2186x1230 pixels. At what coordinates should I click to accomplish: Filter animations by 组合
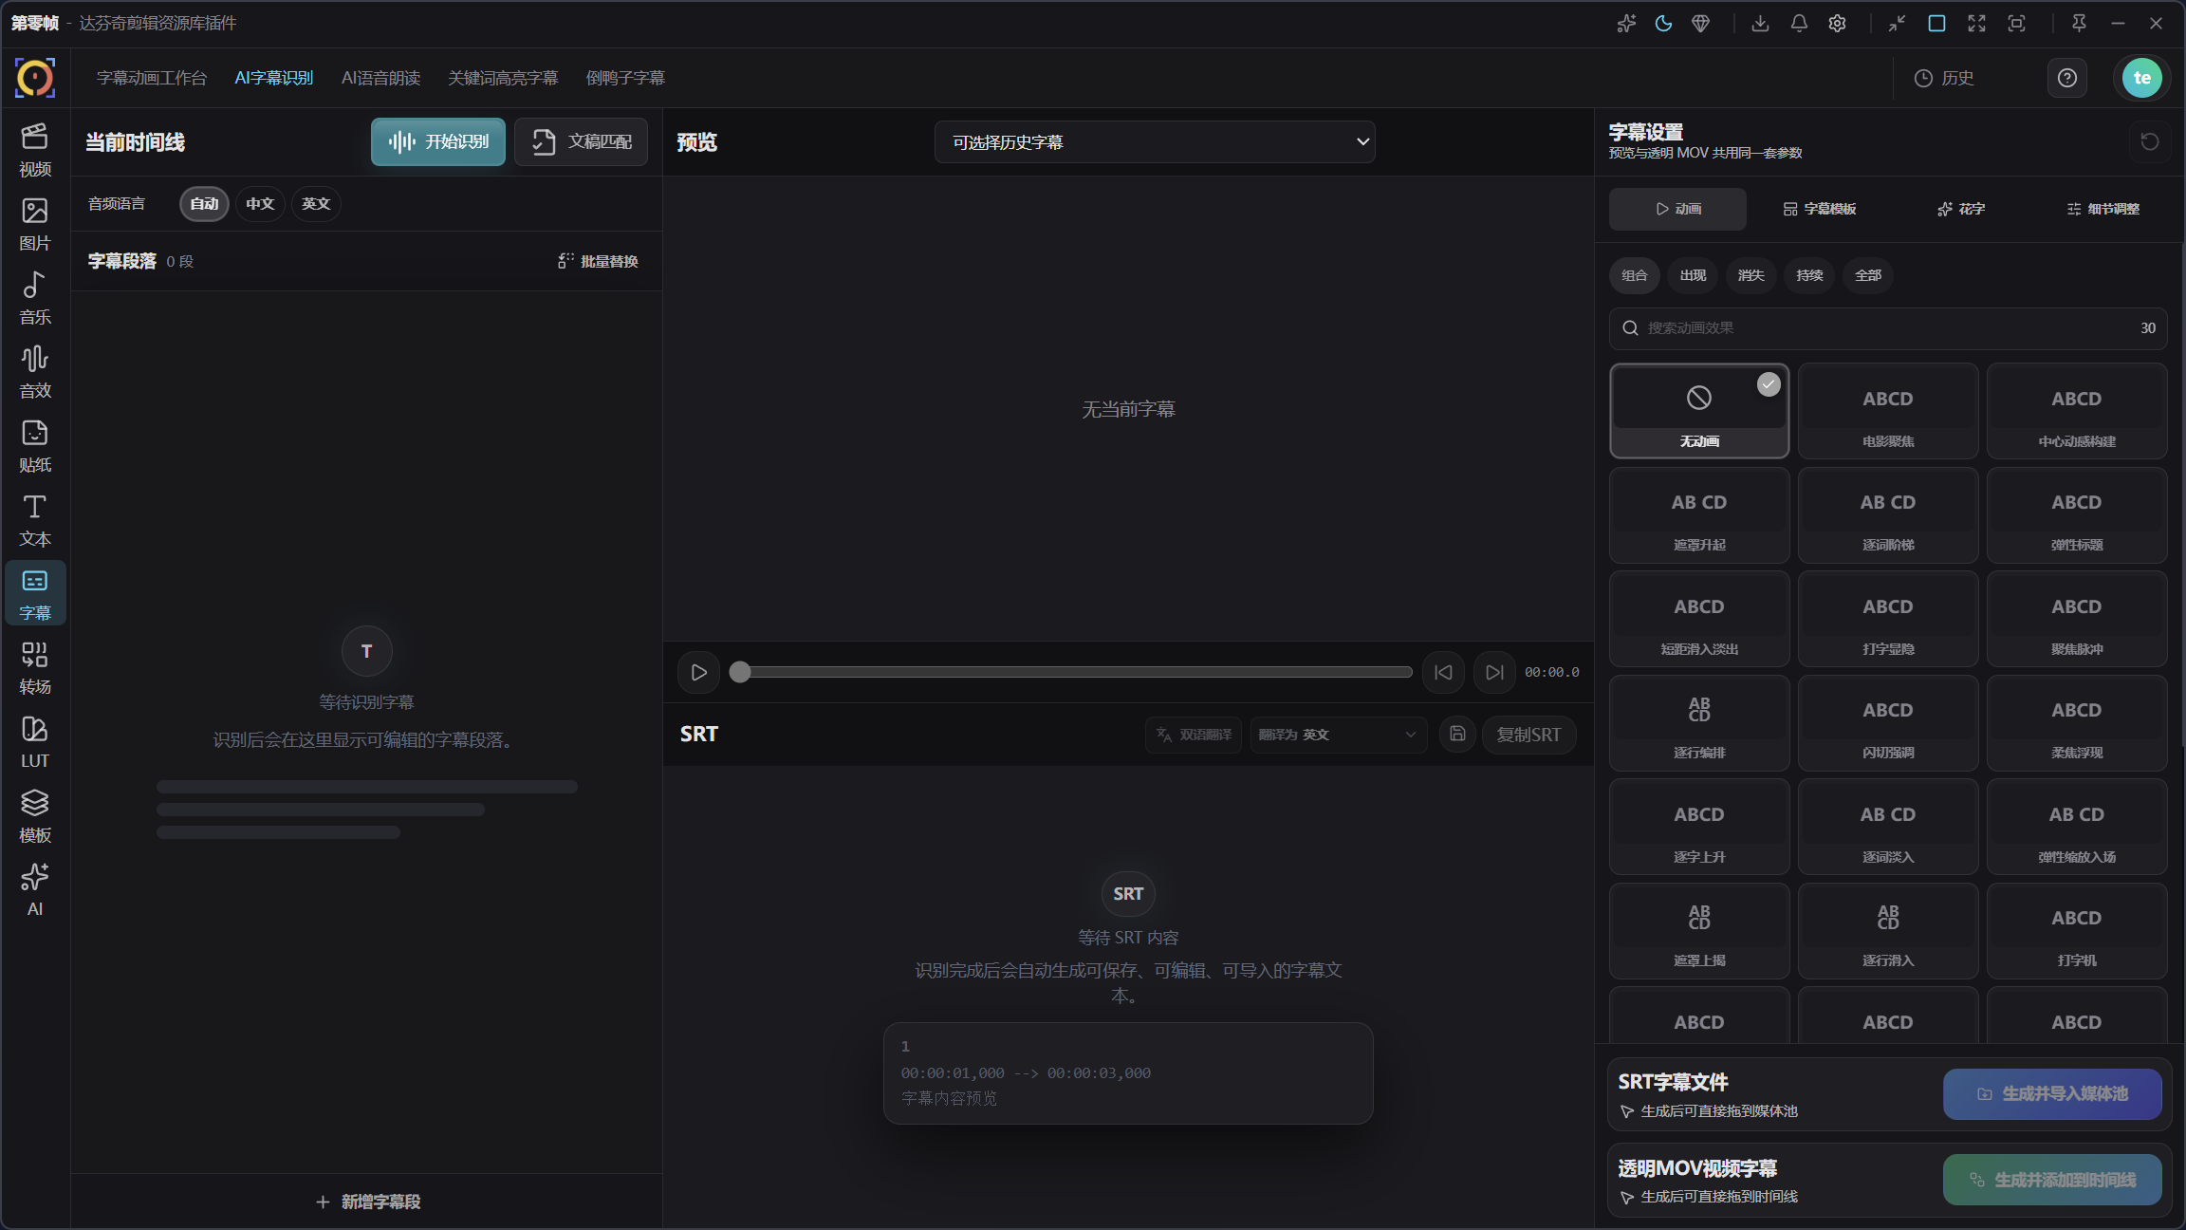click(1635, 275)
